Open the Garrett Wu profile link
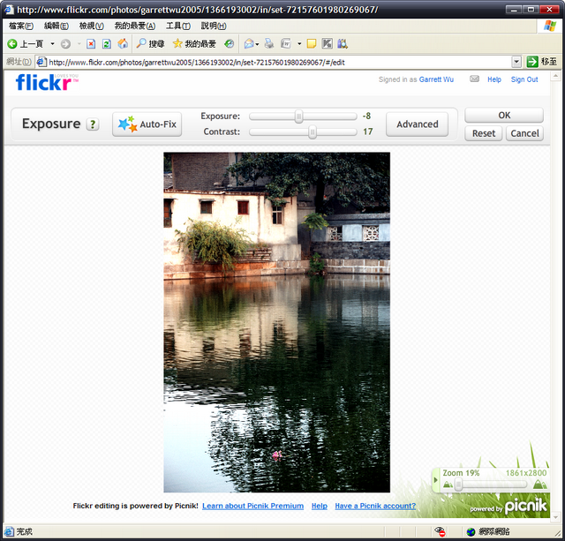 436,79
